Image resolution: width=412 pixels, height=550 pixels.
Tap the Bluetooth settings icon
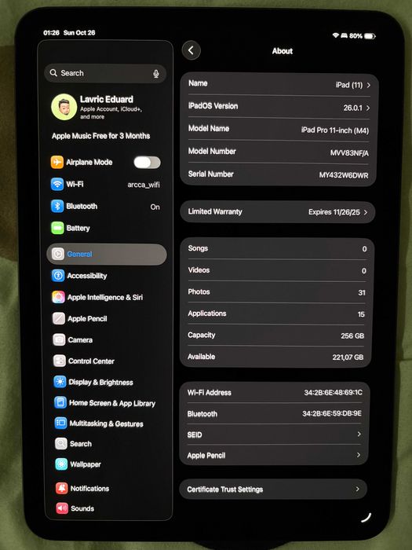(57, 206)
